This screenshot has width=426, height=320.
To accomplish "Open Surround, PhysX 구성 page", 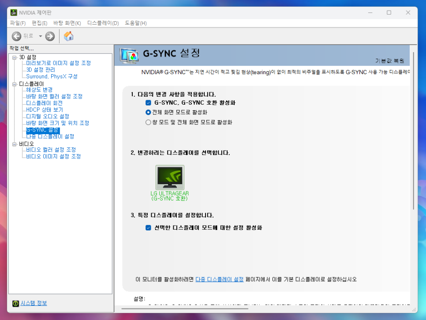I will (52, 76).
